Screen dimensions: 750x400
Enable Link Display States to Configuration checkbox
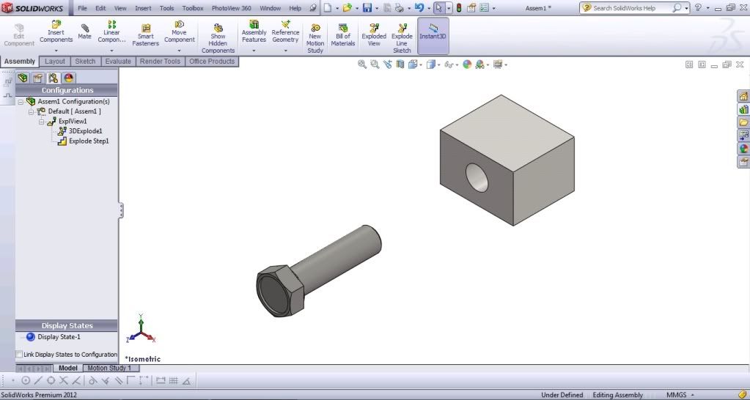point(19,355)
